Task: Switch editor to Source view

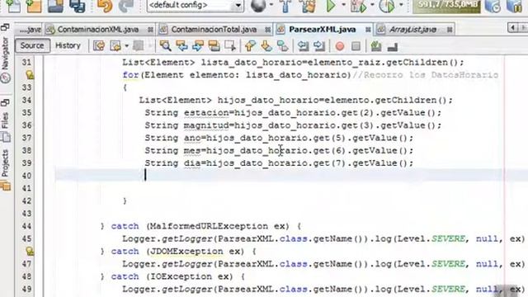Action: (32, 45)
